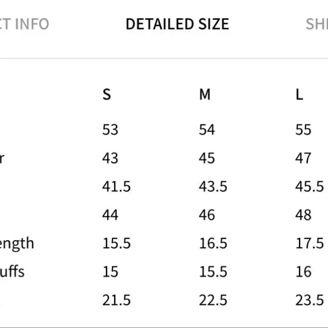This screenshot has width=328, height=328.
Task: Click the value 16 in the L column
Action: pos(303,272)
